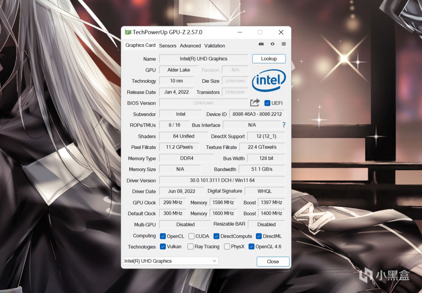Switch to the Advanced tab
422x293 pixels.
190,46
